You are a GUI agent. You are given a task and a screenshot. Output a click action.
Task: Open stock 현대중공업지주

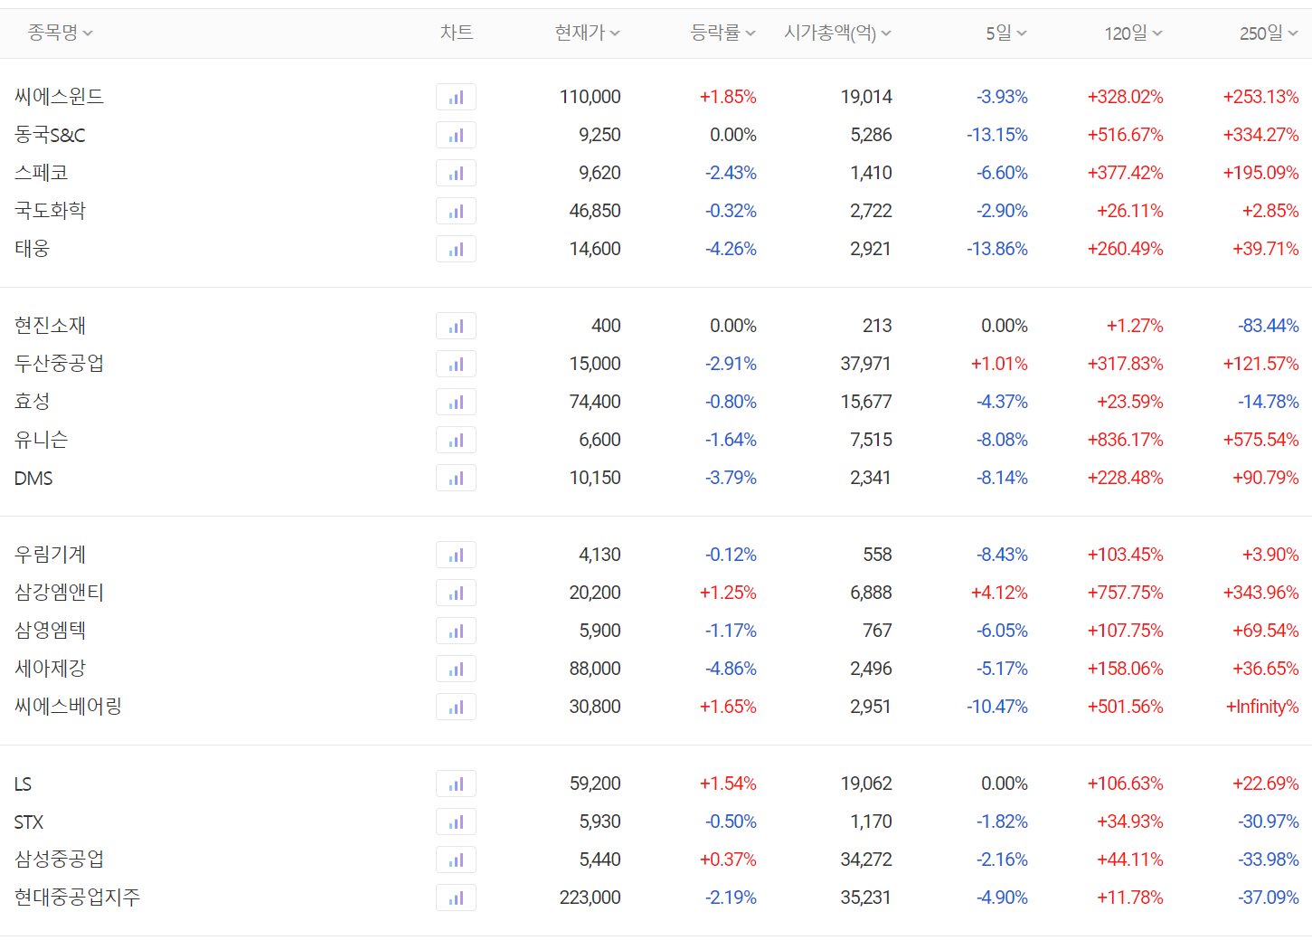click(x=77, y=897)
